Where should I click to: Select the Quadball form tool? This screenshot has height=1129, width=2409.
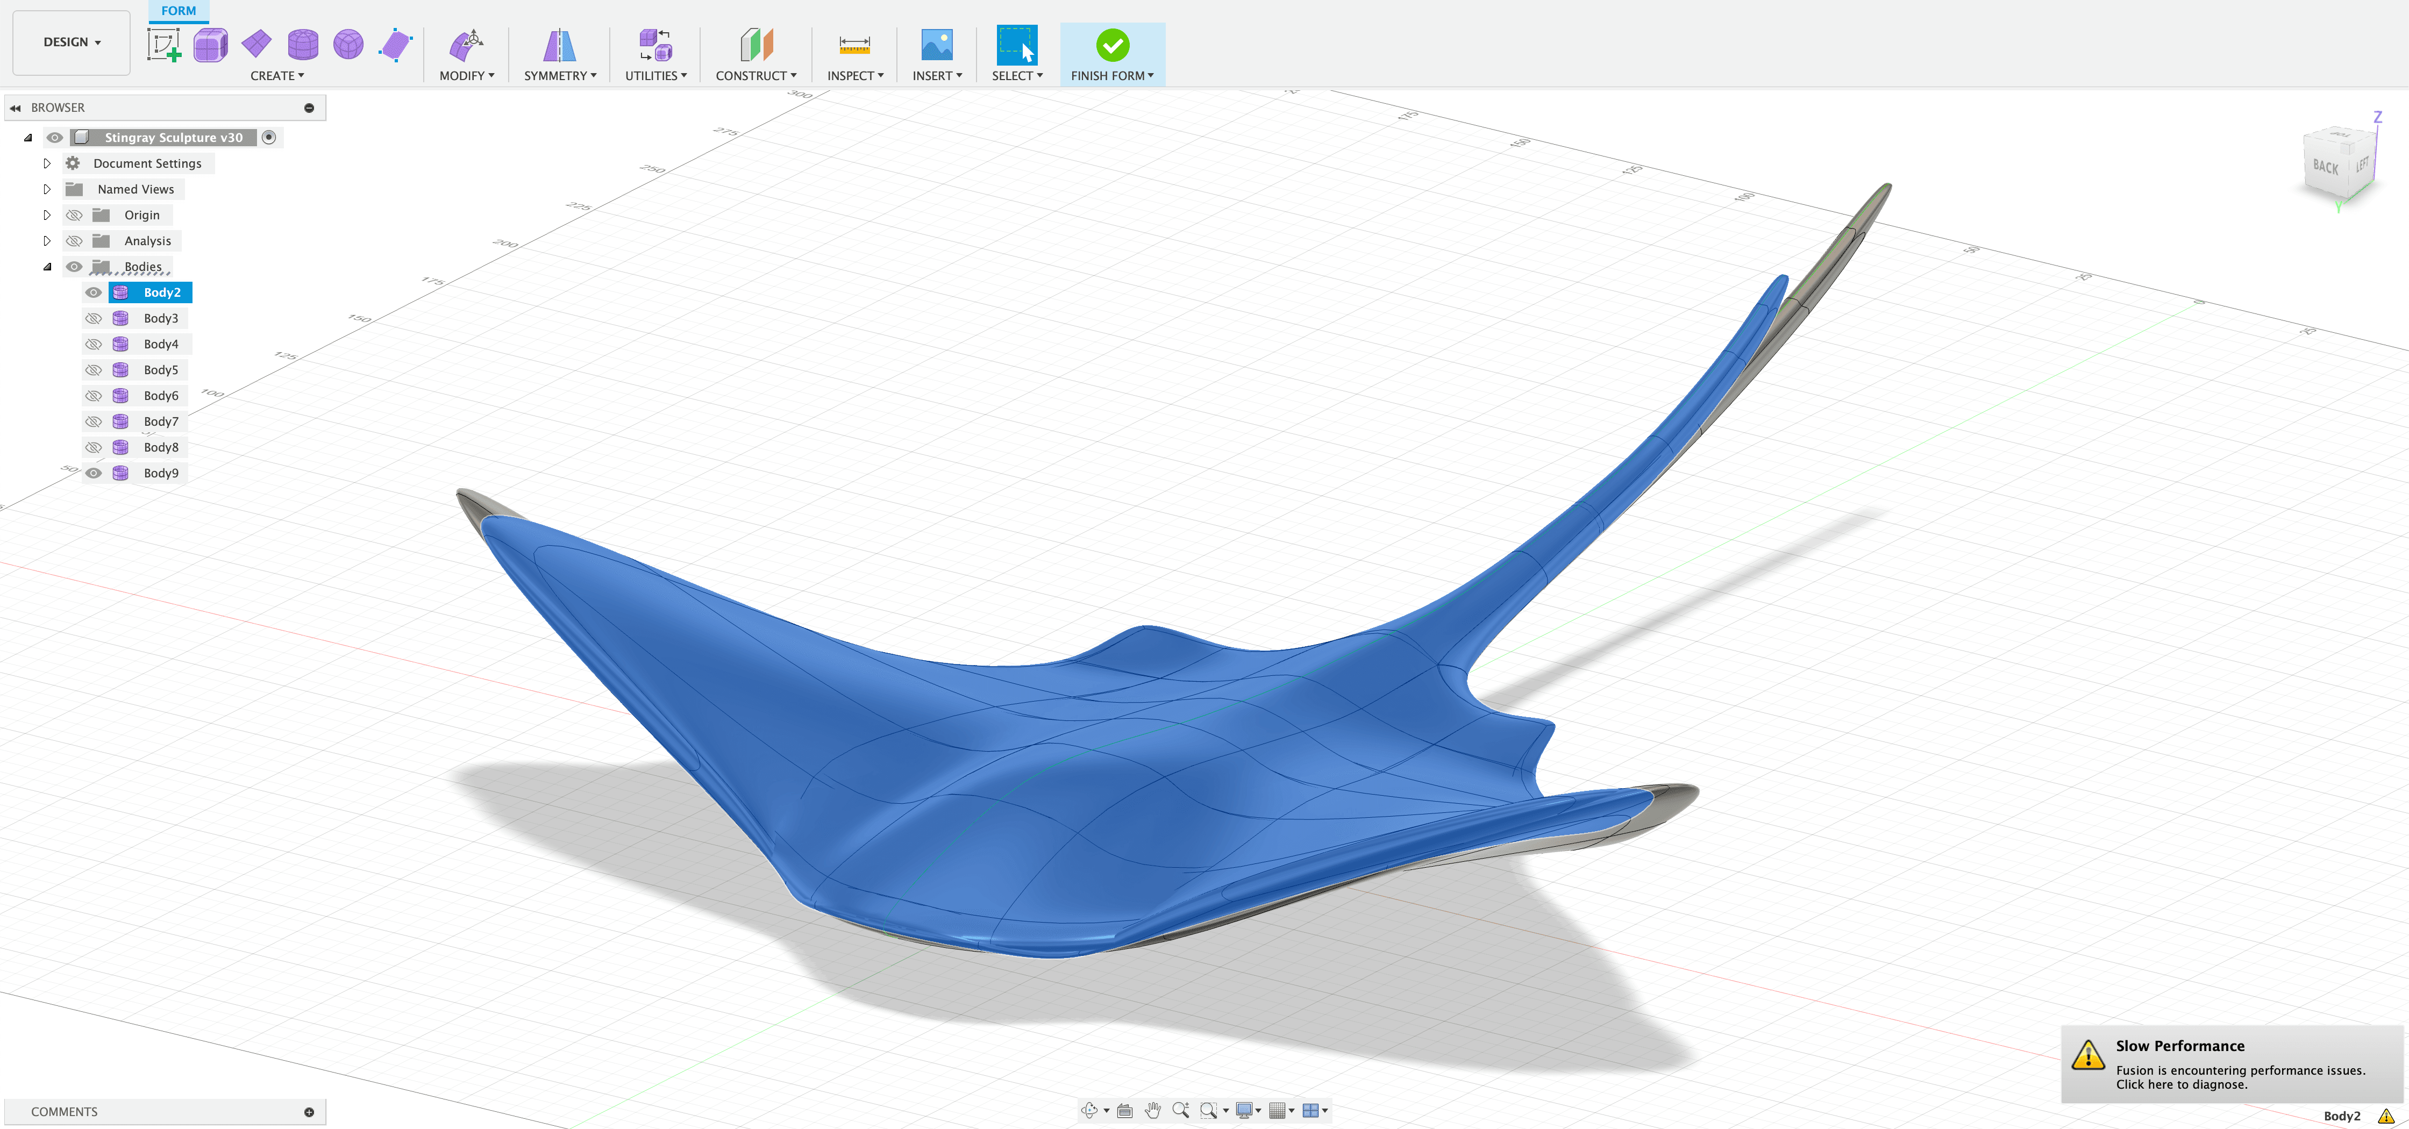(349, 44)
